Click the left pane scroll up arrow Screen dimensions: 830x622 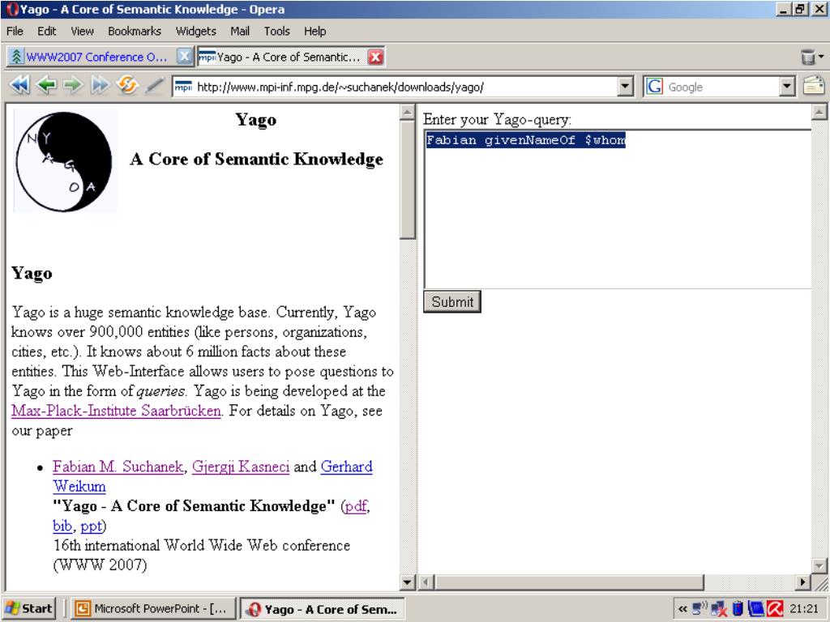tap(407, 112)
